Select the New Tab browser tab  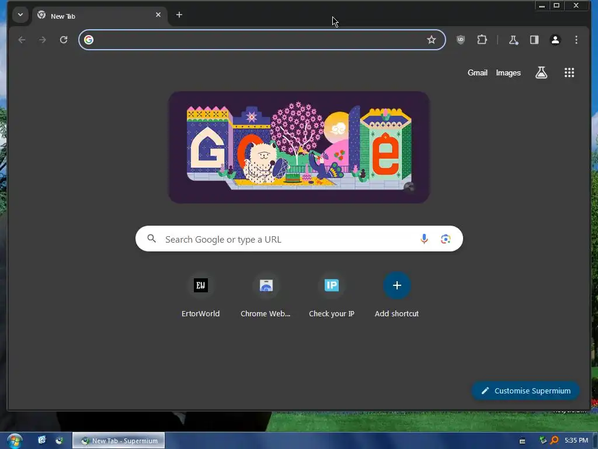pos(100,16)
